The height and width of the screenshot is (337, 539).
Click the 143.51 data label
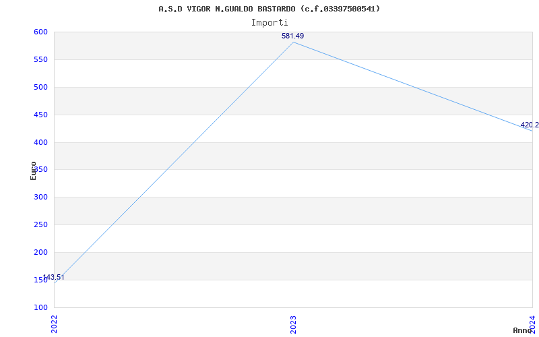[x=53, y=277]
